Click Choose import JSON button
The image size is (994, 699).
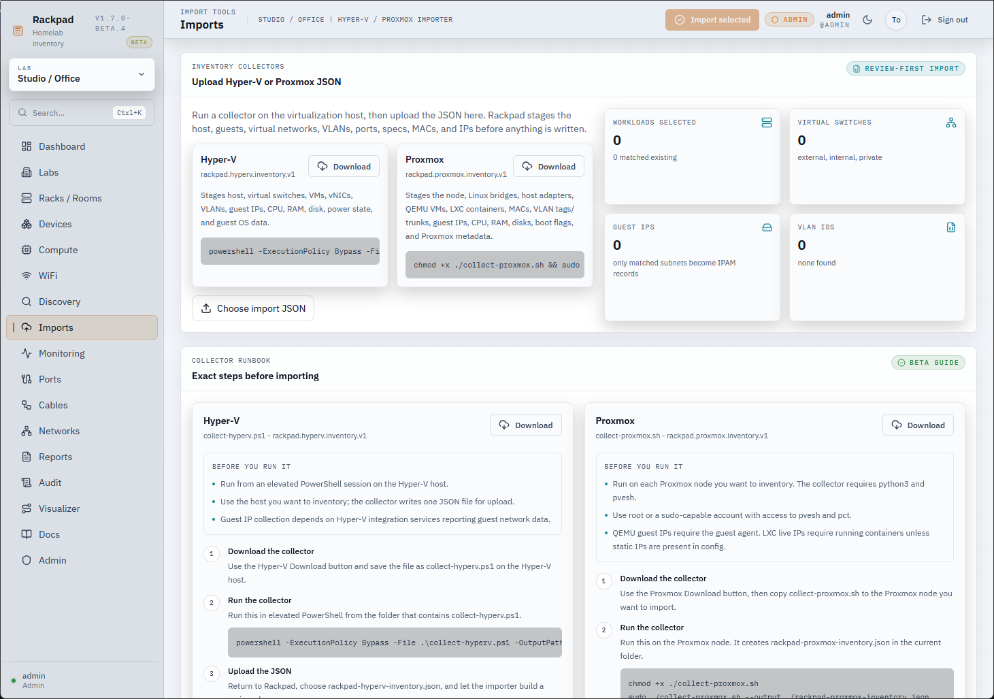(253, 308)
